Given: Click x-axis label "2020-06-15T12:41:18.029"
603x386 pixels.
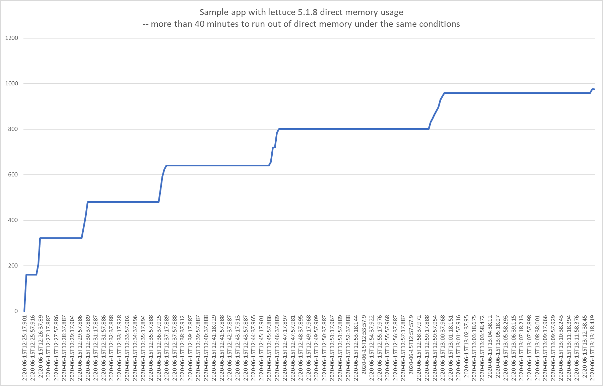Looking at the screenshot, I should 214,348.
